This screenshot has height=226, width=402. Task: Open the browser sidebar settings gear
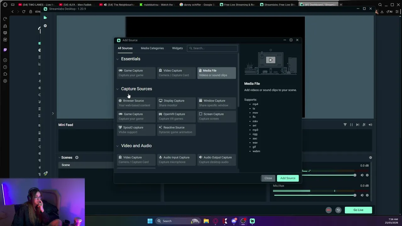coord(5,81)
